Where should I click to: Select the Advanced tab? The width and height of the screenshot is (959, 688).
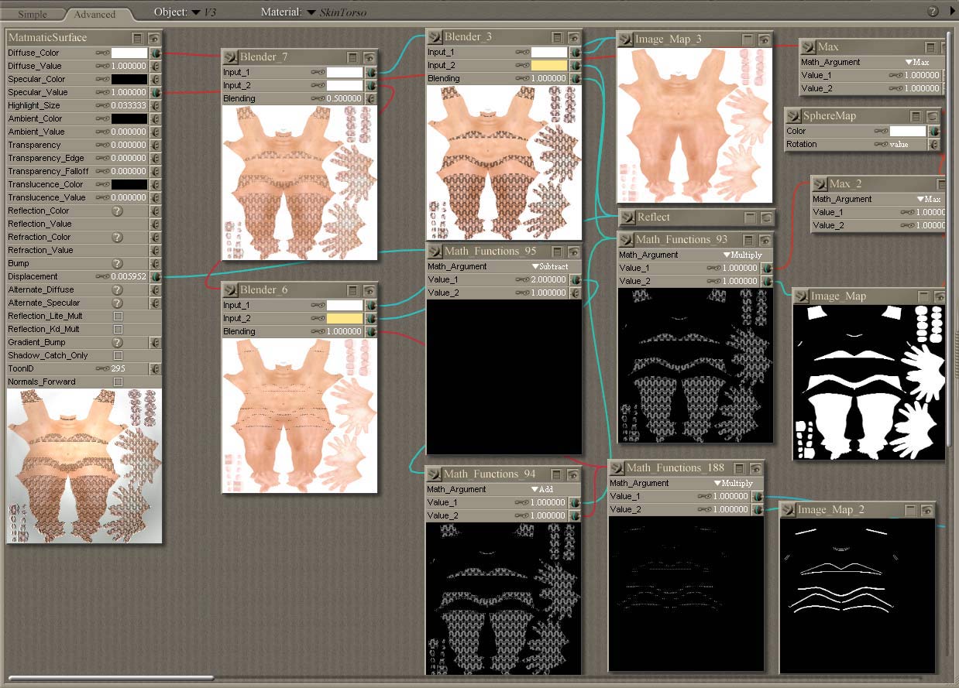(95, 14)
